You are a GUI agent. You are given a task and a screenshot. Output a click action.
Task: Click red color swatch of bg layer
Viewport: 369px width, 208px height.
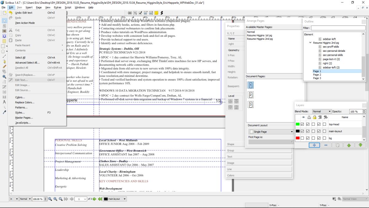(298, 138)
